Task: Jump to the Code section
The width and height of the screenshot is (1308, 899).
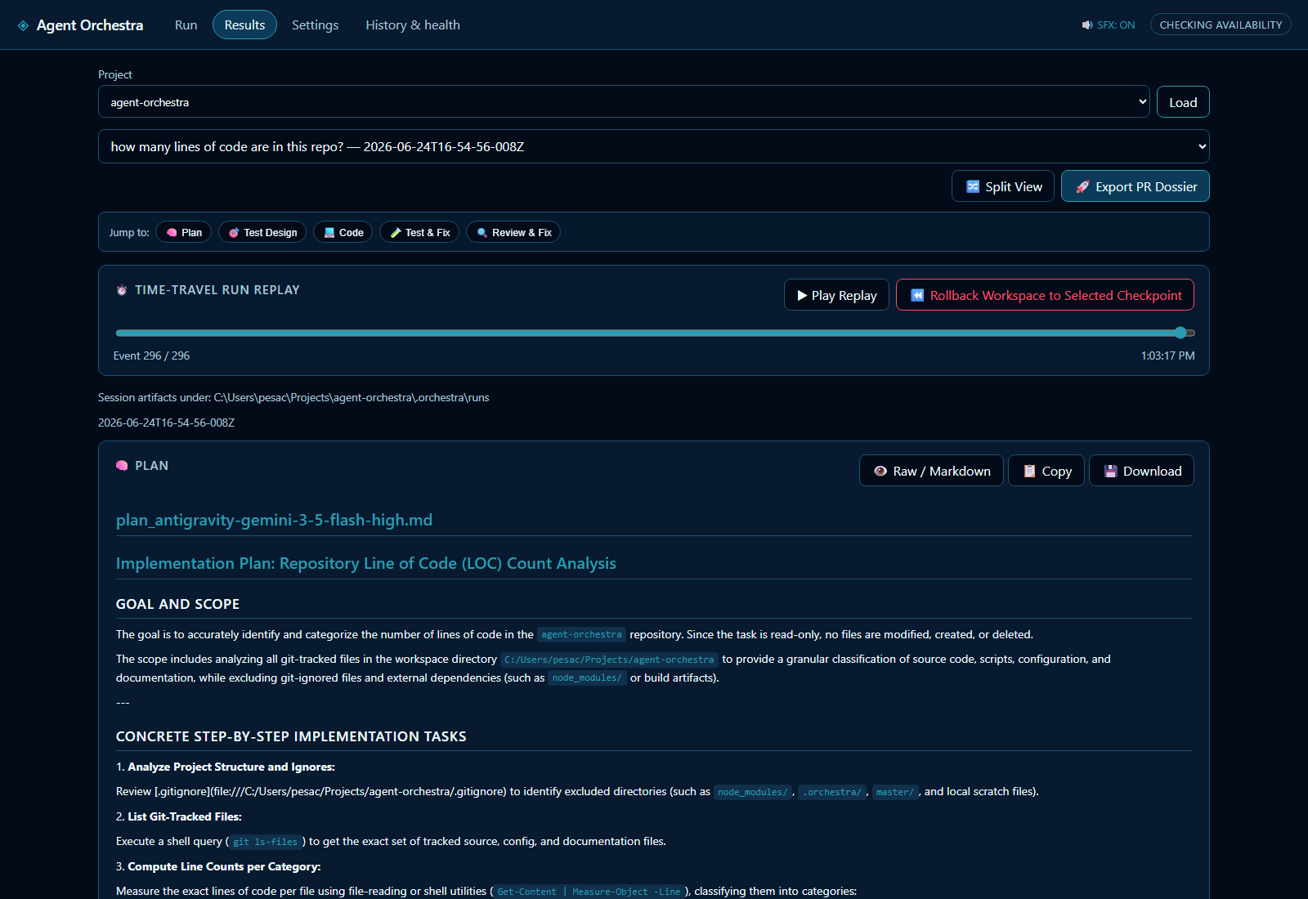Action: 343,232
